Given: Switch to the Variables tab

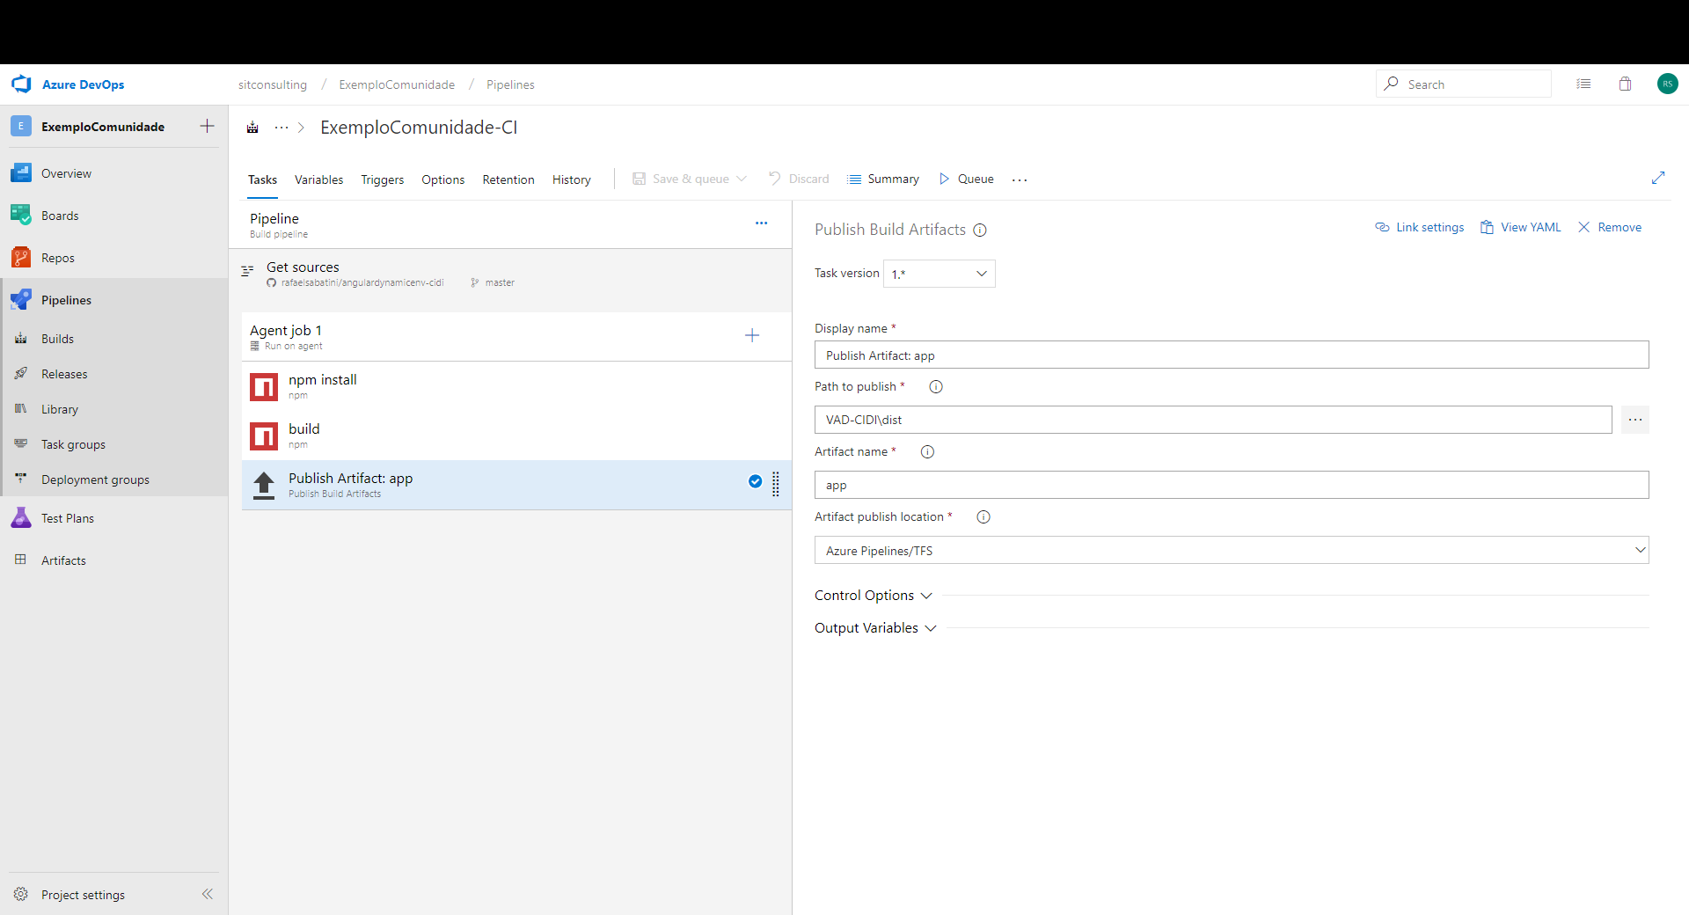Looking at the screenshot, I should 318,179.
